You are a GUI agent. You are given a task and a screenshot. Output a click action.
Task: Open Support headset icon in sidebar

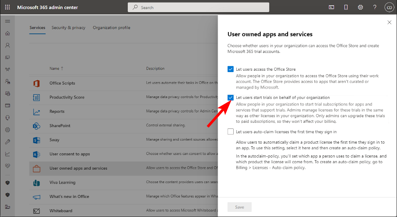tap(7, 118)
